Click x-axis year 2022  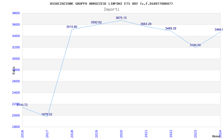pyautogui.click(x=171, y=134)
